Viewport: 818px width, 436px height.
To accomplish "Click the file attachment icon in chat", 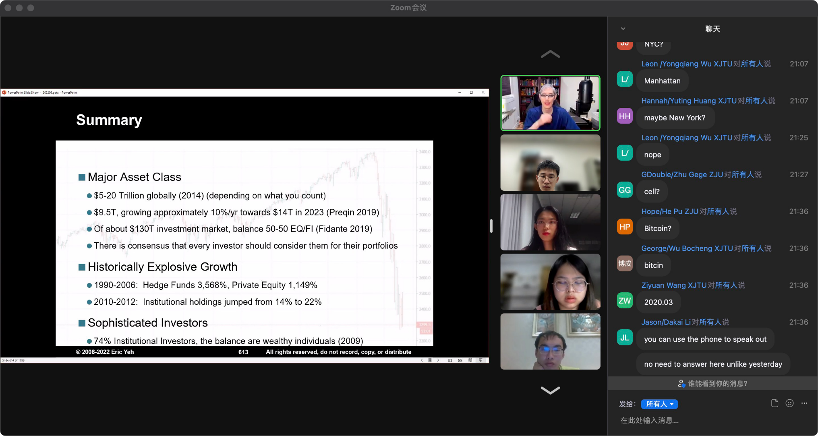I will point(775,403).
